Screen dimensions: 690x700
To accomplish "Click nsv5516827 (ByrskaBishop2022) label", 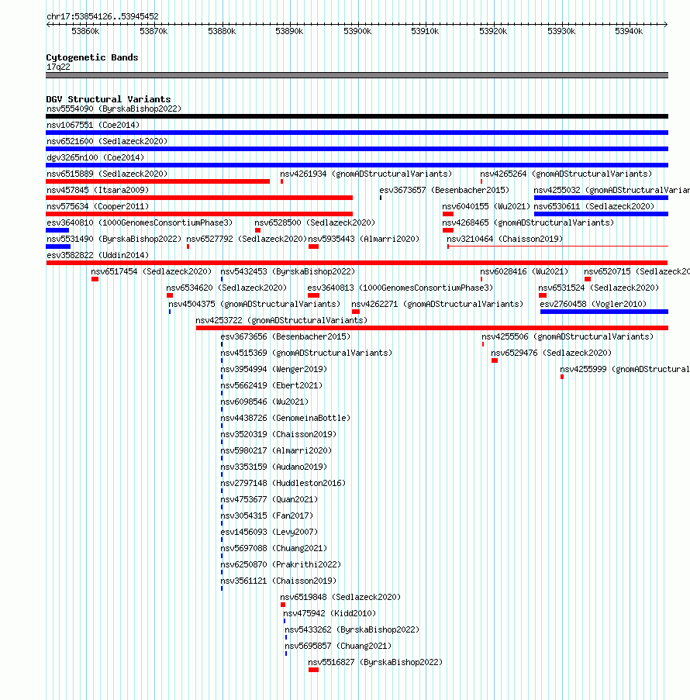I will 375,663.
